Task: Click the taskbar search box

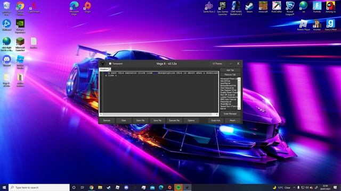Action: pyautogui.click(x=39, y=187)
